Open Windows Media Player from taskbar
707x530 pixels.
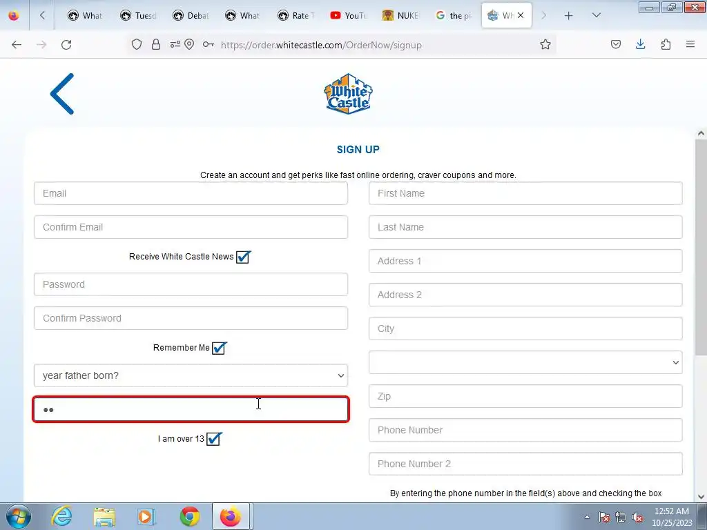tap(146, 516)
